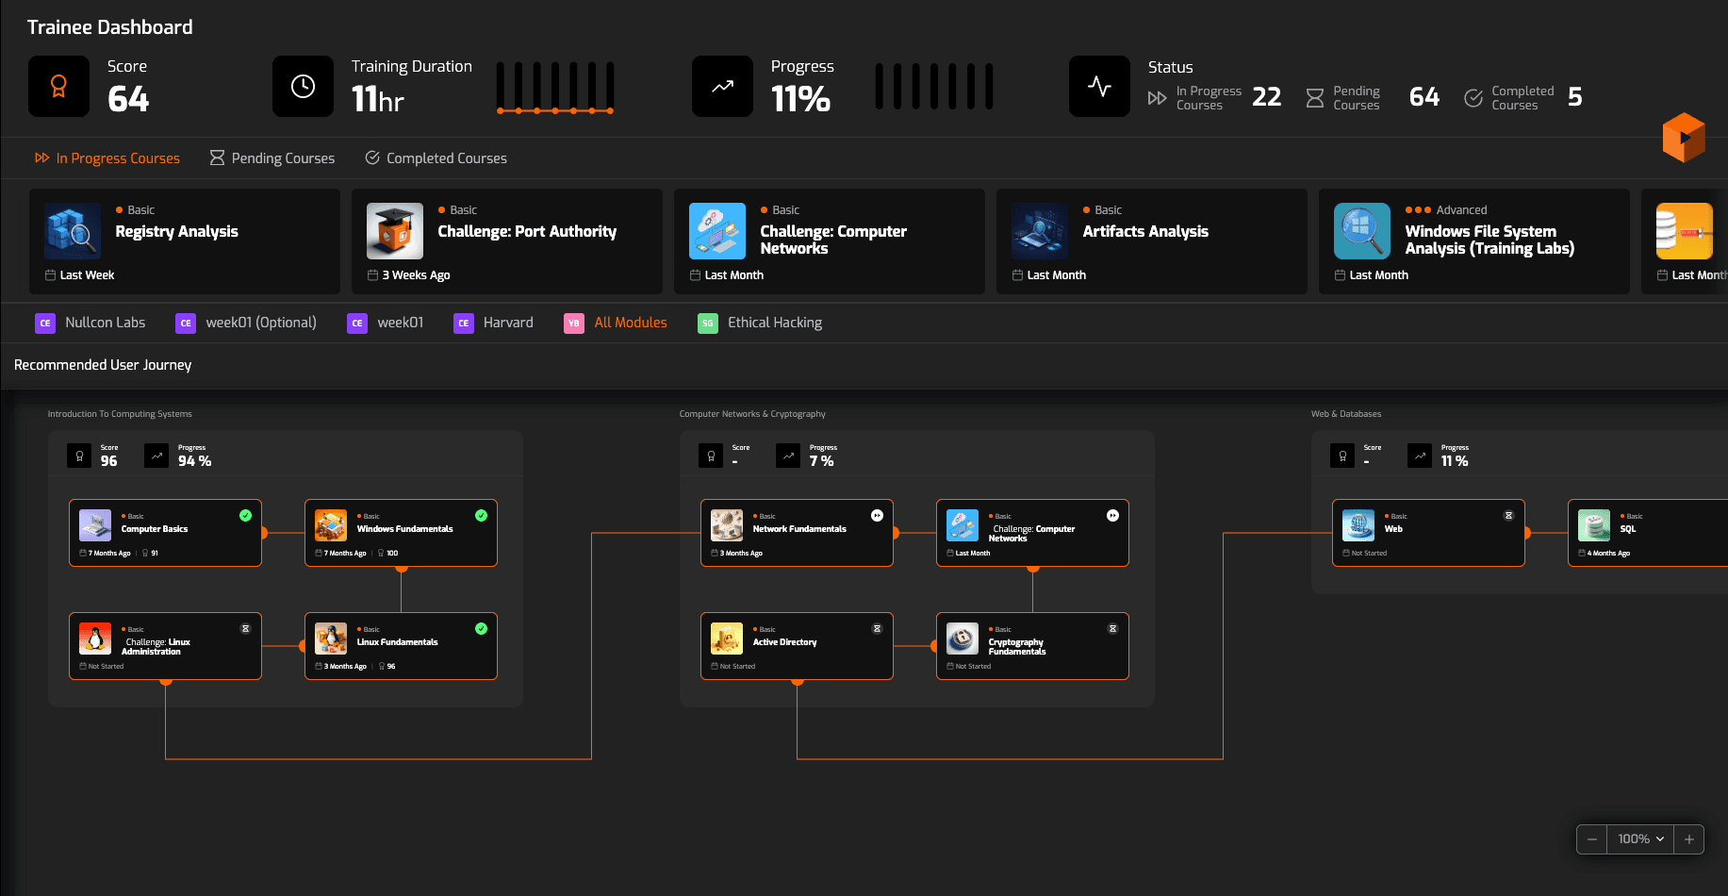Open Registry Analysis course thumbnail

tap(73, 231)
